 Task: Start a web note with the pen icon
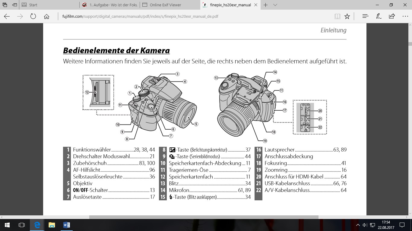click(379, 16)
